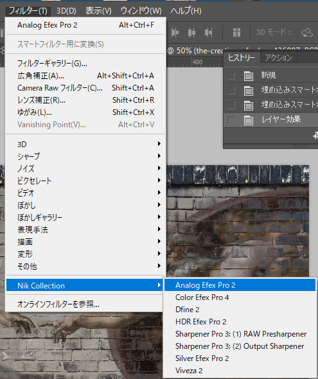This screenshot has height=379, width=318.
Task: Click align horizontal centers icon in options bar
Action: click(191, 32)
